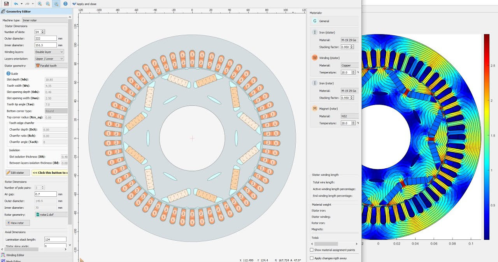Click the Redo arrow icon

pyautogui.click(x=28, y=3)
